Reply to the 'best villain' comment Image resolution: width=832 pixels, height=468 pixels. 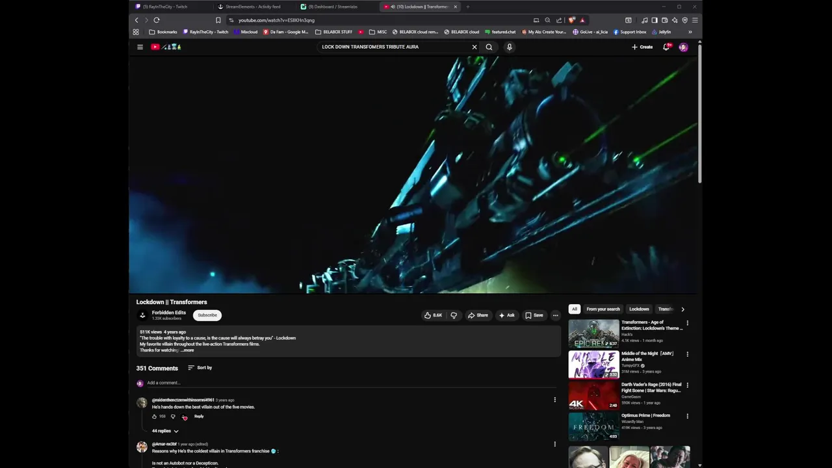(199, 417)
